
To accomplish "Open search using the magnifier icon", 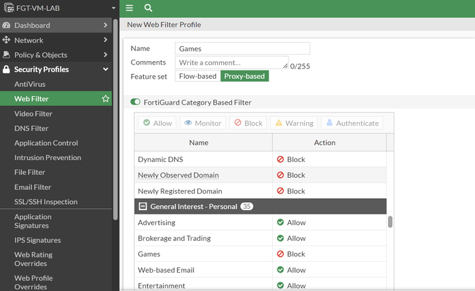I will pos(148,8).
